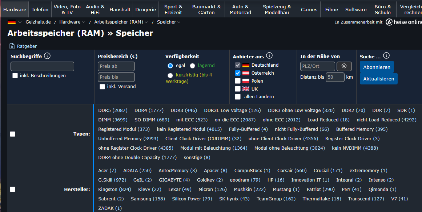This screenshot has height=212, width=422.
Task: Click the Preis bis input field
Action: (x=116, y=77)
